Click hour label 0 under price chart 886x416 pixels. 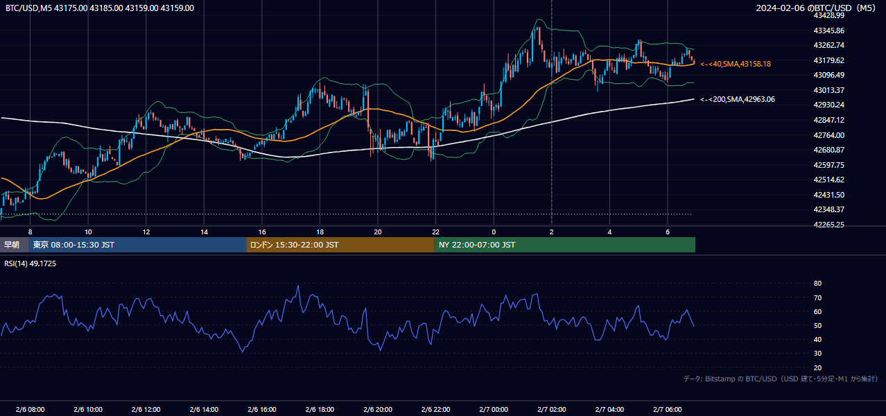(494, 232)
